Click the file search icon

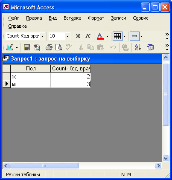click(x=37, y=47)
